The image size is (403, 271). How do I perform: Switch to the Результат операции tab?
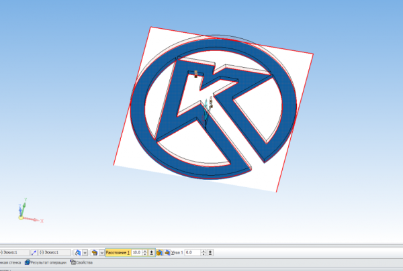click(x=46, y=262)
